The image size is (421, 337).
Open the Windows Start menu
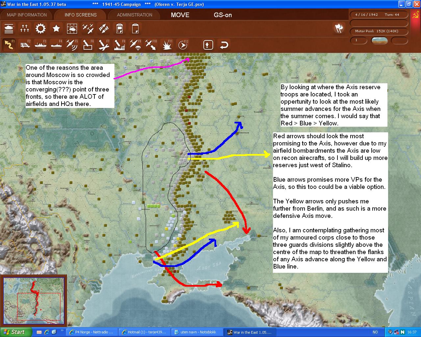coord(16,332)
